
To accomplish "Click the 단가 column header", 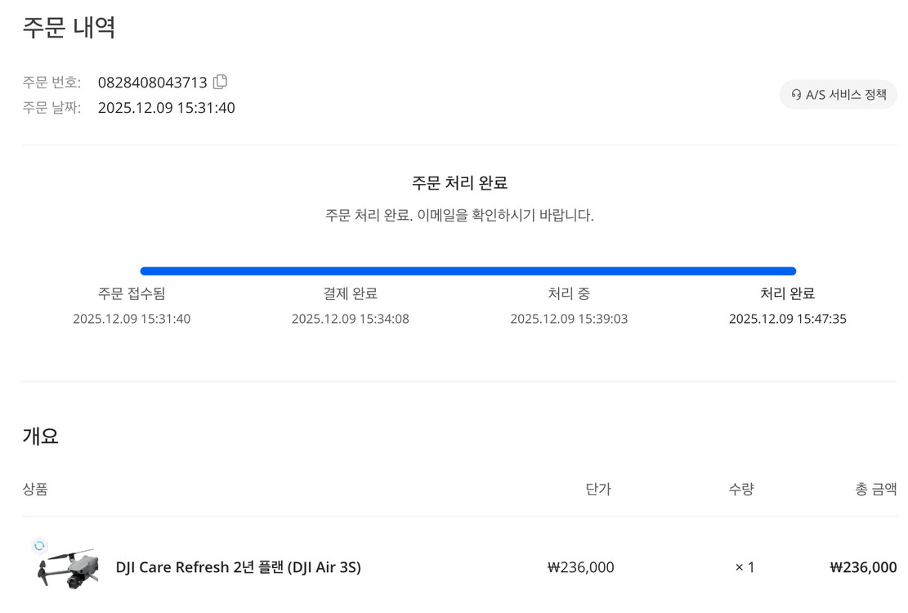I will tap(599, 489).
